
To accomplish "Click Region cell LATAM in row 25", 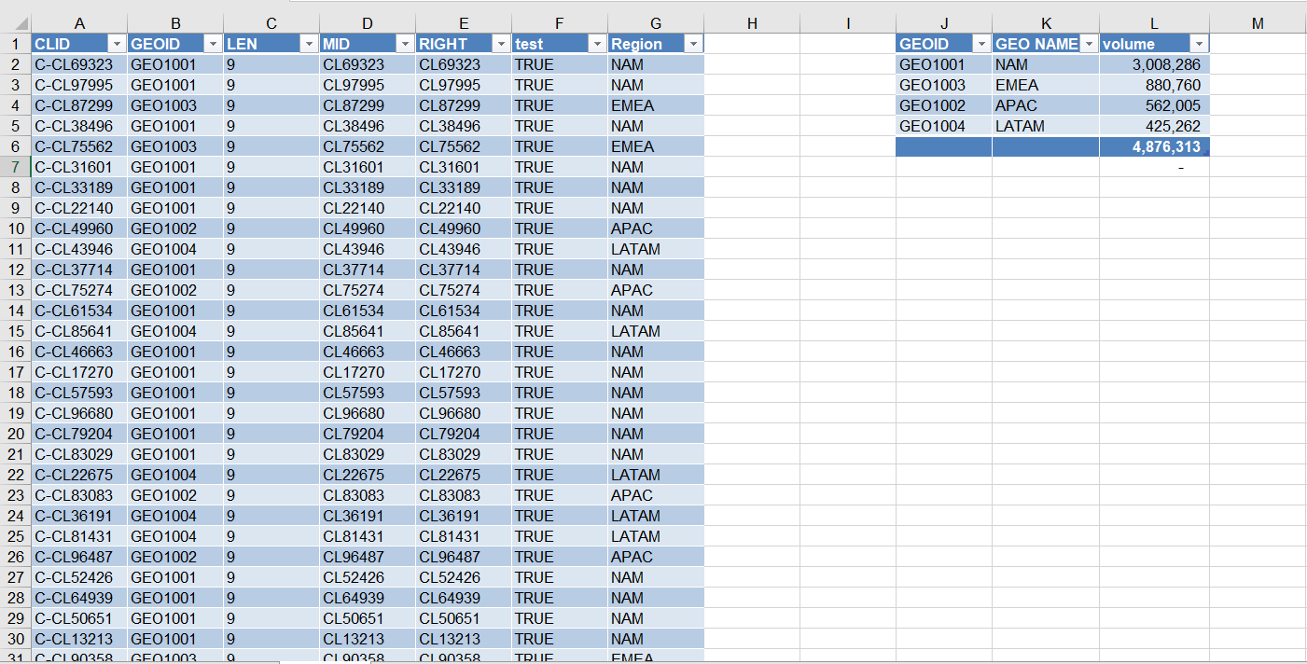I will click(656, 536).
